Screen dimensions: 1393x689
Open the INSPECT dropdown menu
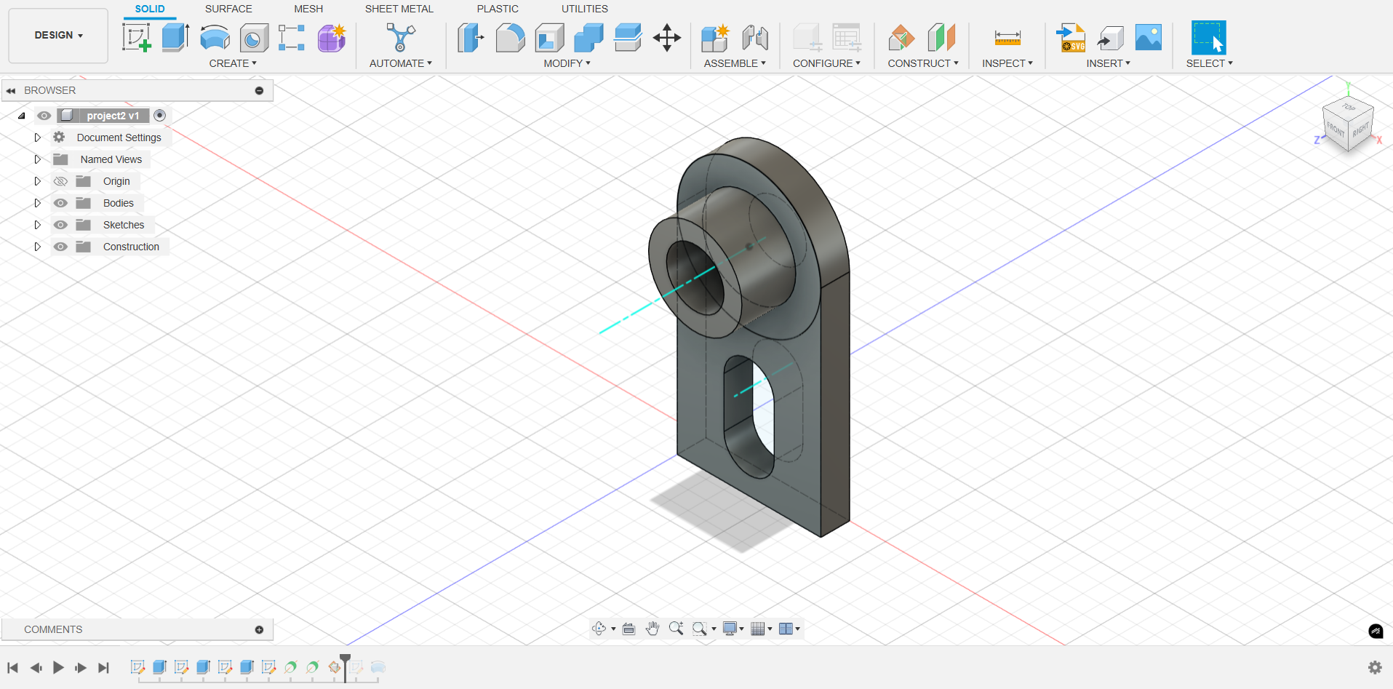click(x=1007, y=63)
